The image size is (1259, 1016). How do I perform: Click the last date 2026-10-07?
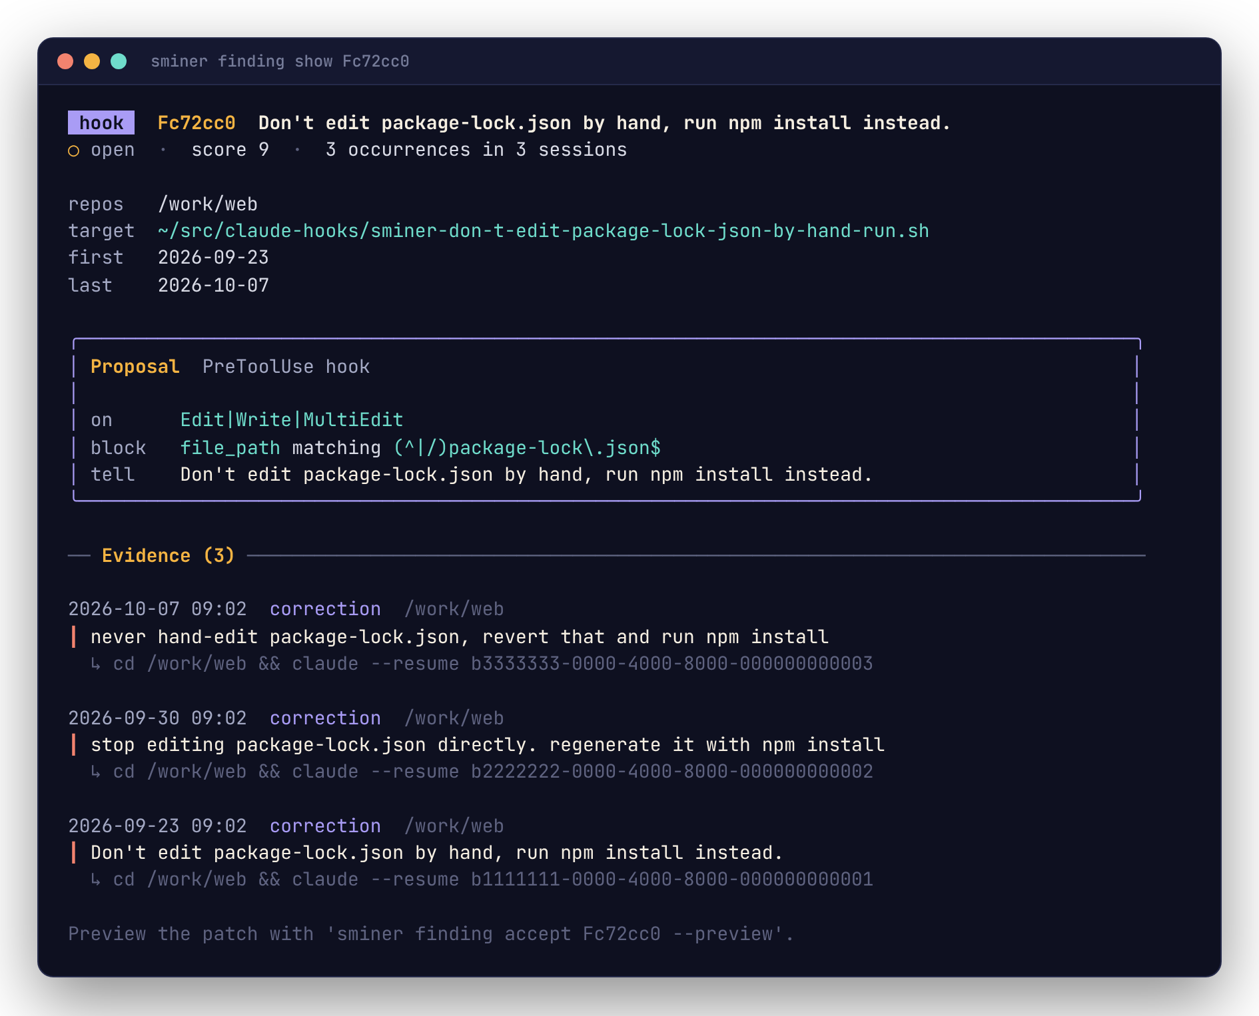tap(213, 286)
